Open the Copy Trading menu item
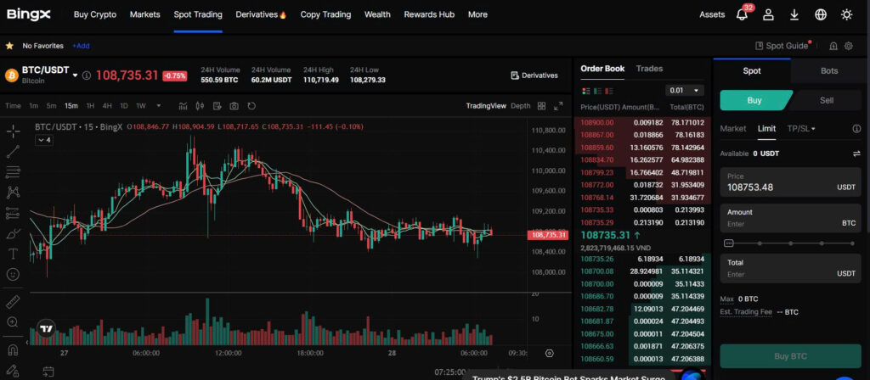The image size is (870, 380). 325,14
